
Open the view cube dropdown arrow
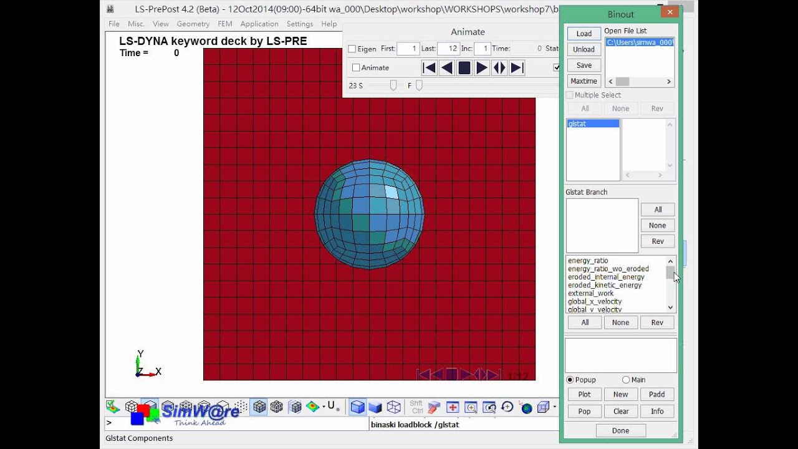tap(554, 407)
